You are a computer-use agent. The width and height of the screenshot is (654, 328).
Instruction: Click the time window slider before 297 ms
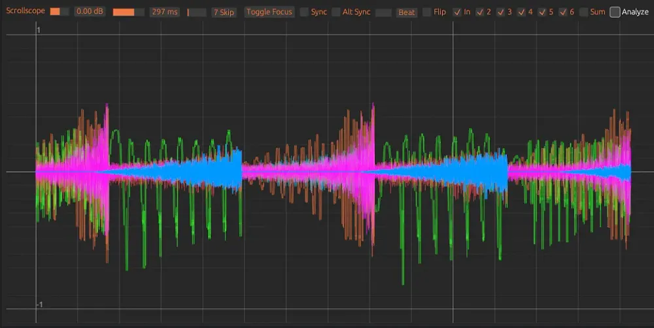tap(128, 12)
